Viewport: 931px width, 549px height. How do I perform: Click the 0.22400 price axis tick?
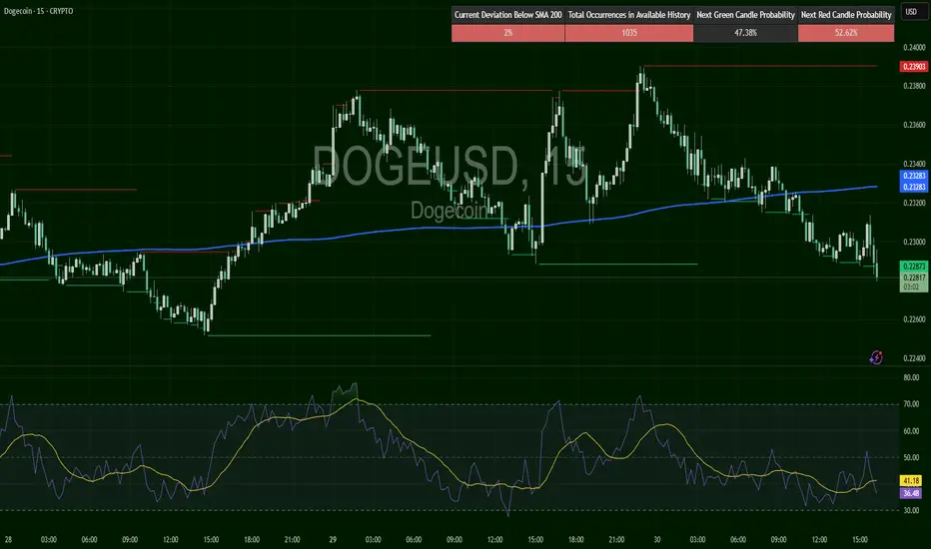(914, 358)
